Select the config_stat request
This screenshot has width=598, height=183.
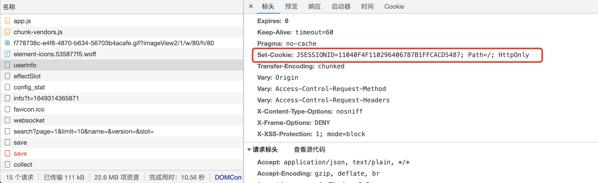[x=29, y=87]
